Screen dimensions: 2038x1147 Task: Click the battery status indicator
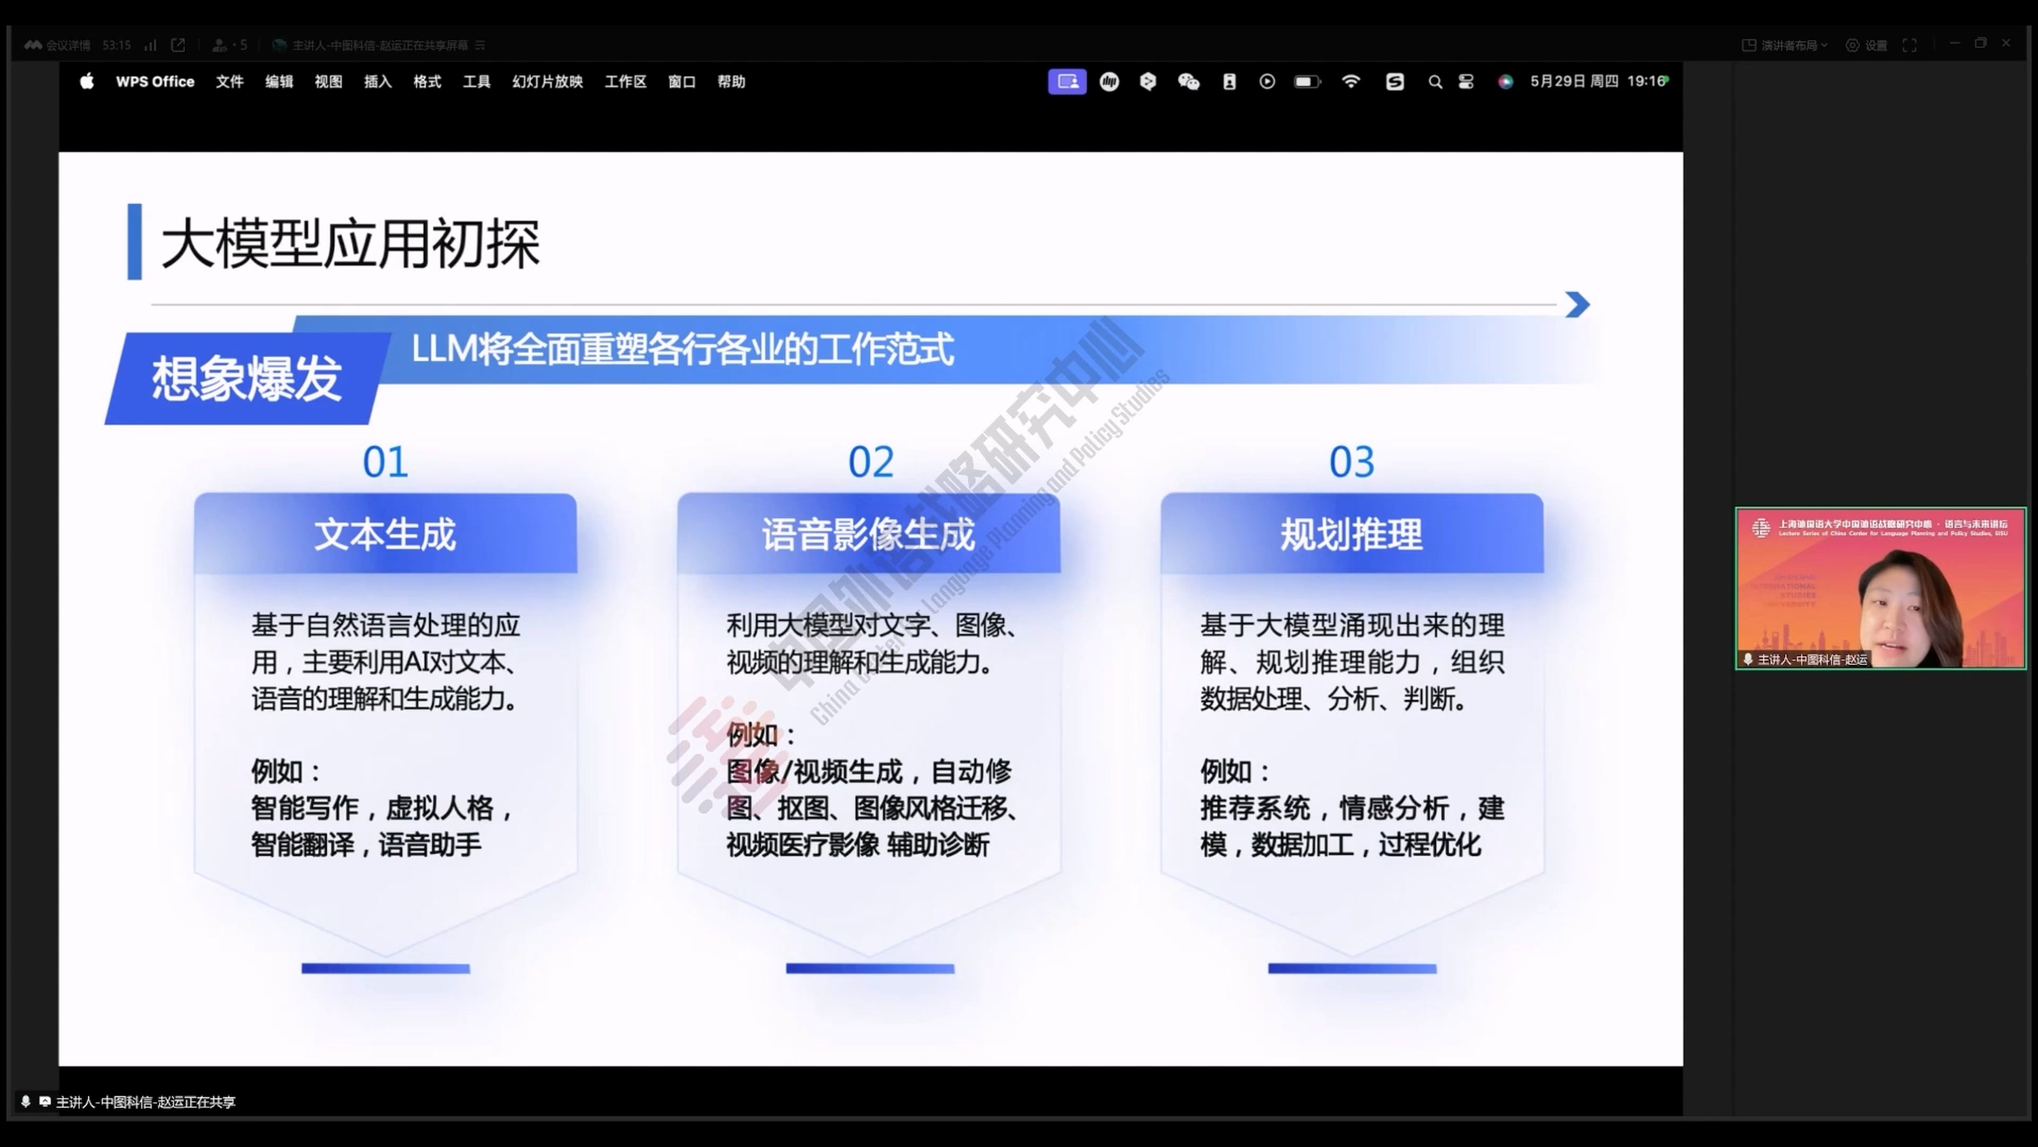(1307, 82)
